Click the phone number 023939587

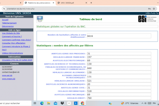[7, 67]
